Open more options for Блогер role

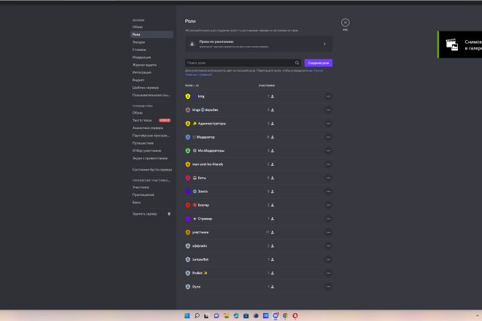[328, 205]
